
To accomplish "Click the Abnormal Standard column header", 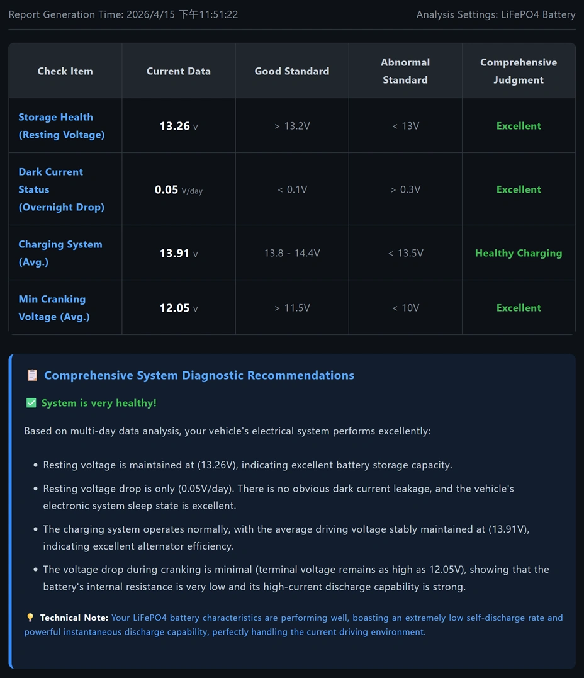I will click(405, 71).
